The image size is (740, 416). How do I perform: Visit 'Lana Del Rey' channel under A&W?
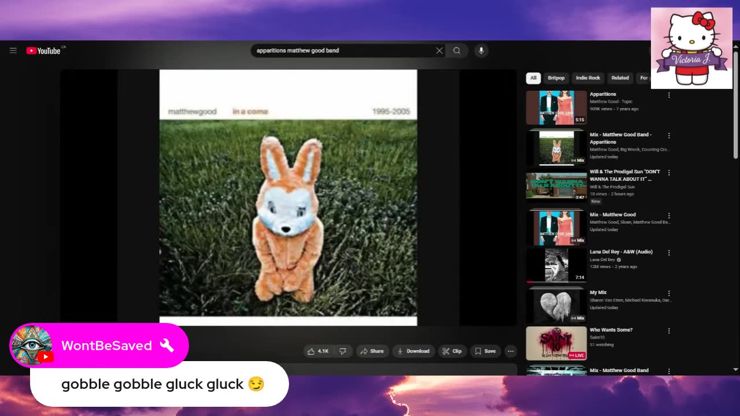click(602, 259)
